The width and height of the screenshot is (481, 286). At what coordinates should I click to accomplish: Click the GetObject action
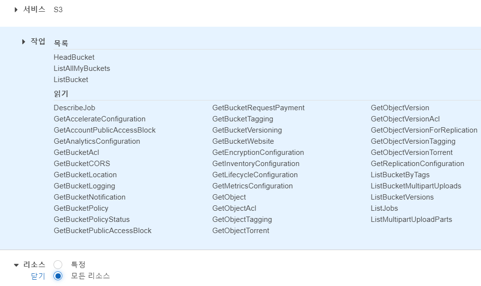(229, 197)
